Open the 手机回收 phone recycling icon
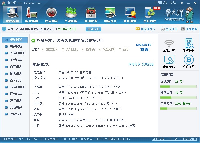This screenshot has height=143, width=200. (x=150, y=14)
